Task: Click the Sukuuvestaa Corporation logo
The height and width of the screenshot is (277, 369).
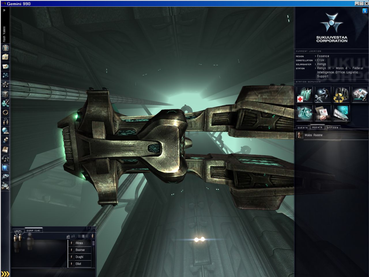Action: click(332, 27)
